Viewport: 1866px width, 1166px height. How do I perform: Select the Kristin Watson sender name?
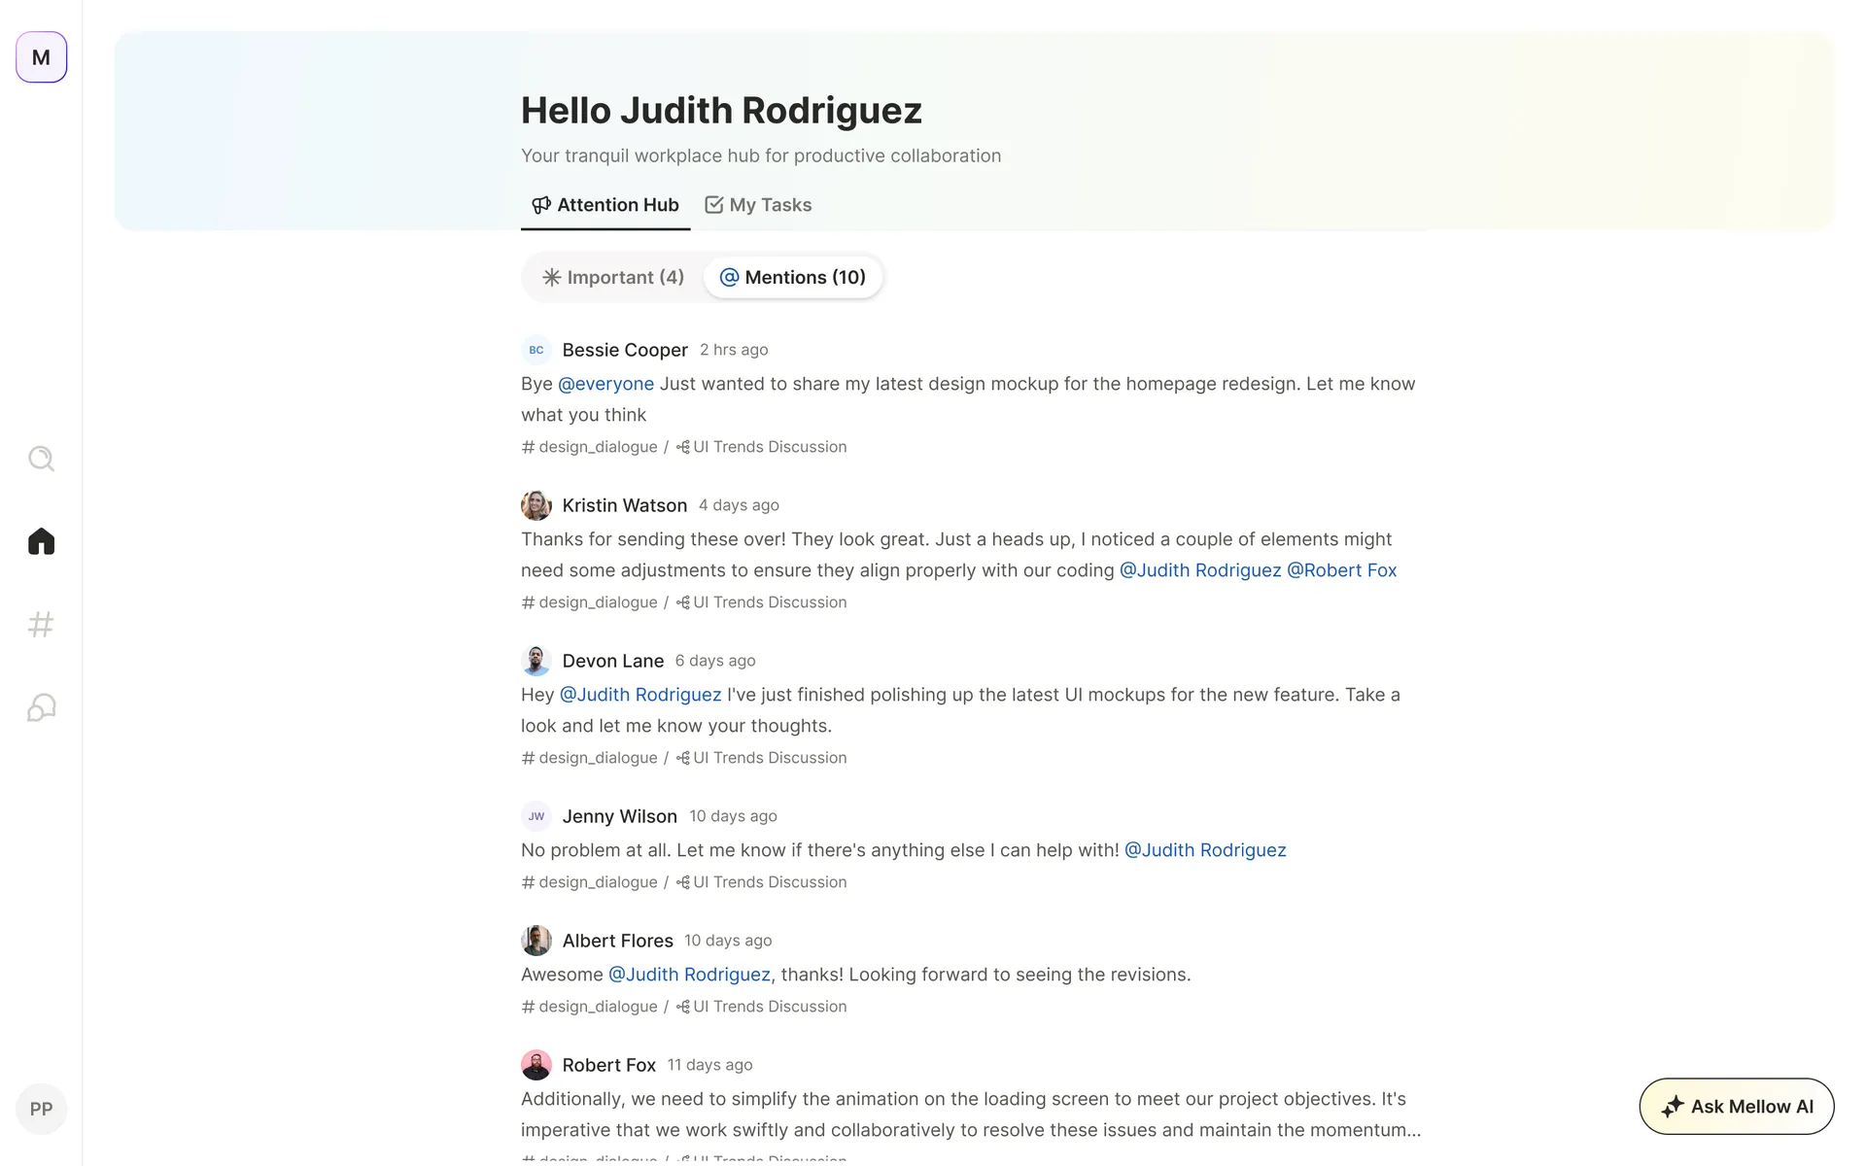pos(625,505)
